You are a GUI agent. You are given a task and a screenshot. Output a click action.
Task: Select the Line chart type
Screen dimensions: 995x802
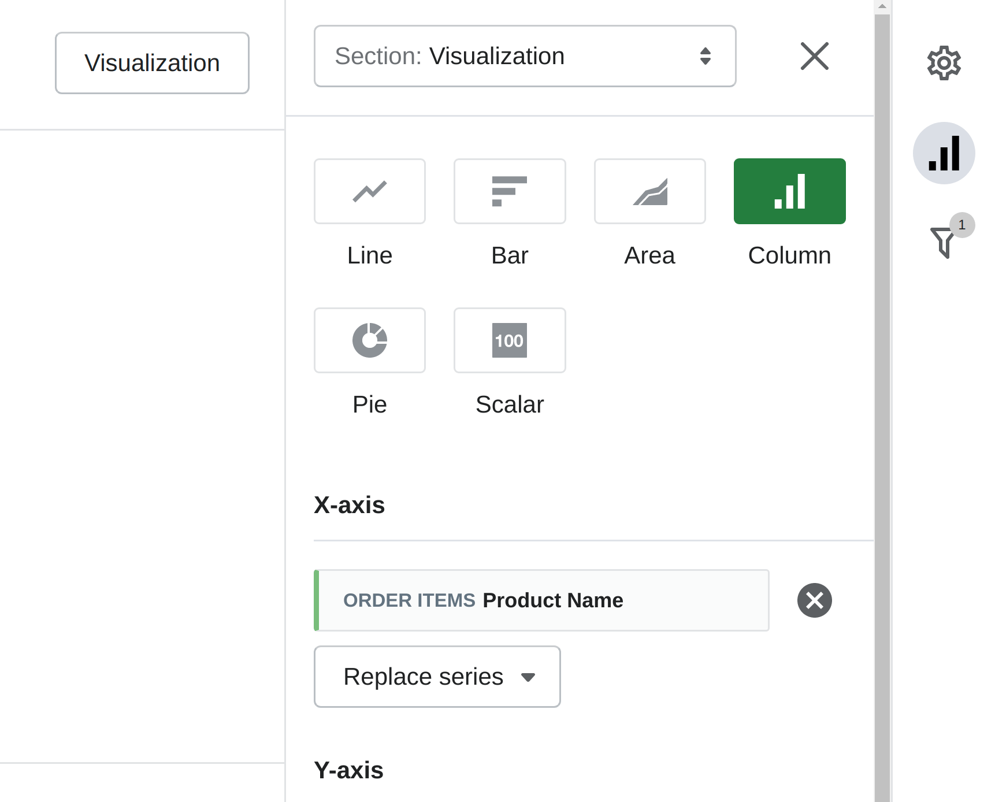tap(370, 191)
